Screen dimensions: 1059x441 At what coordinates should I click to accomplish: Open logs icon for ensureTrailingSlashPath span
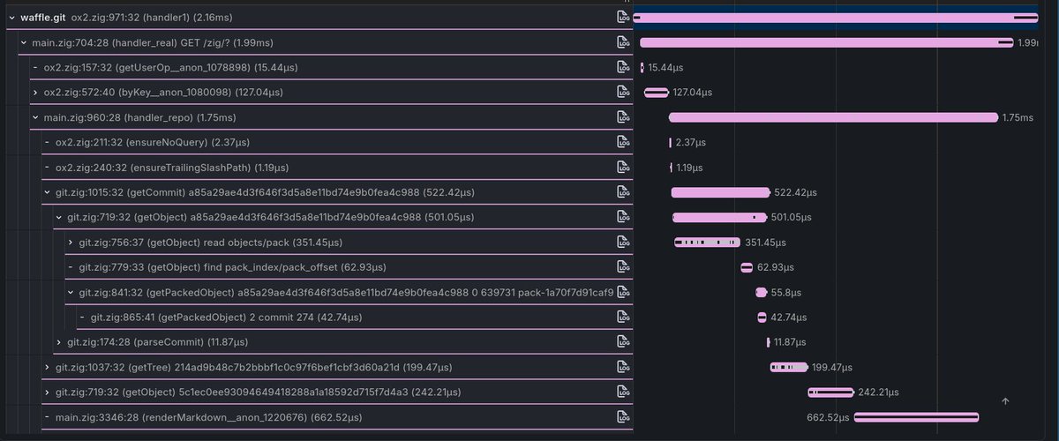(623, 167)
